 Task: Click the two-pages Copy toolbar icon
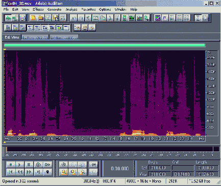pos(103,18)
